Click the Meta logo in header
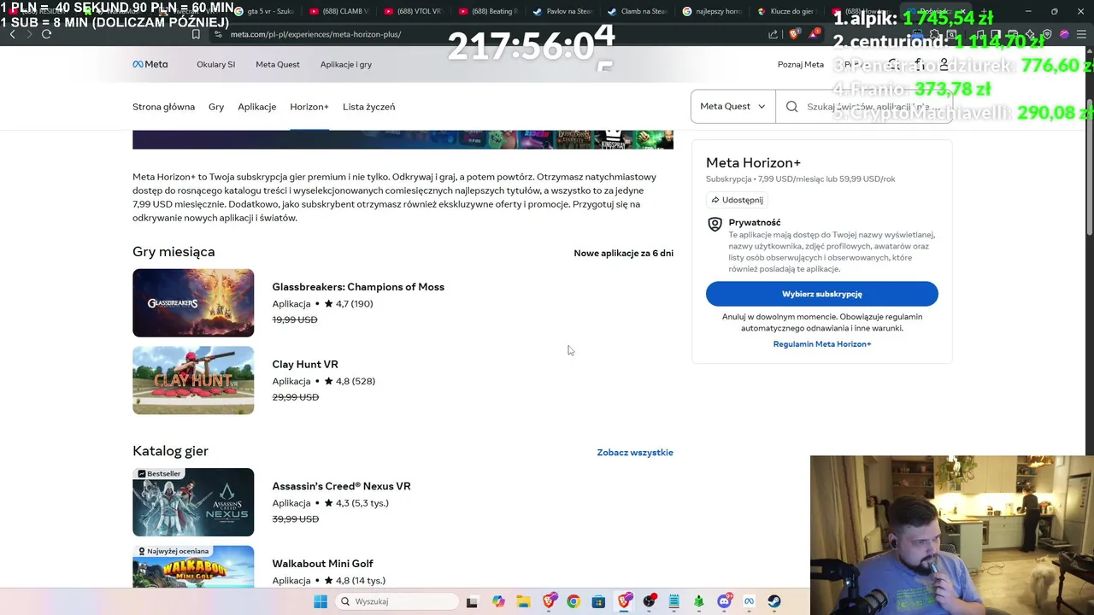The height and width of the screenshot is (615, 1094). (x=150, y=64)
